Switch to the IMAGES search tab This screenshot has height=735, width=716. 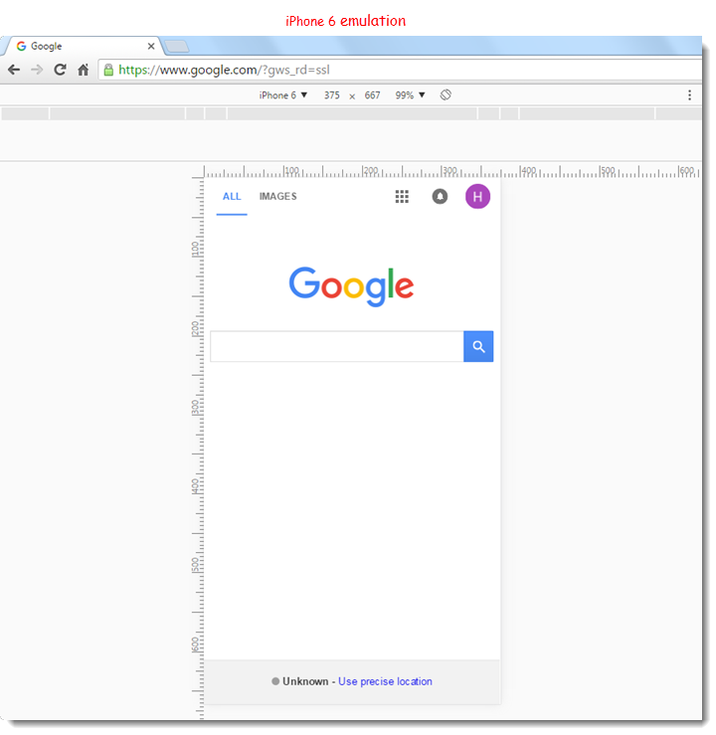(277, 196)
